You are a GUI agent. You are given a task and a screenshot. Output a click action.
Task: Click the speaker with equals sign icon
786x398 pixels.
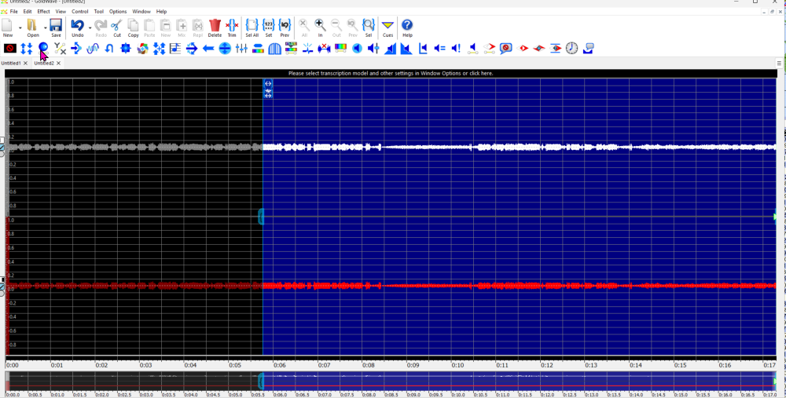point(439,49)
